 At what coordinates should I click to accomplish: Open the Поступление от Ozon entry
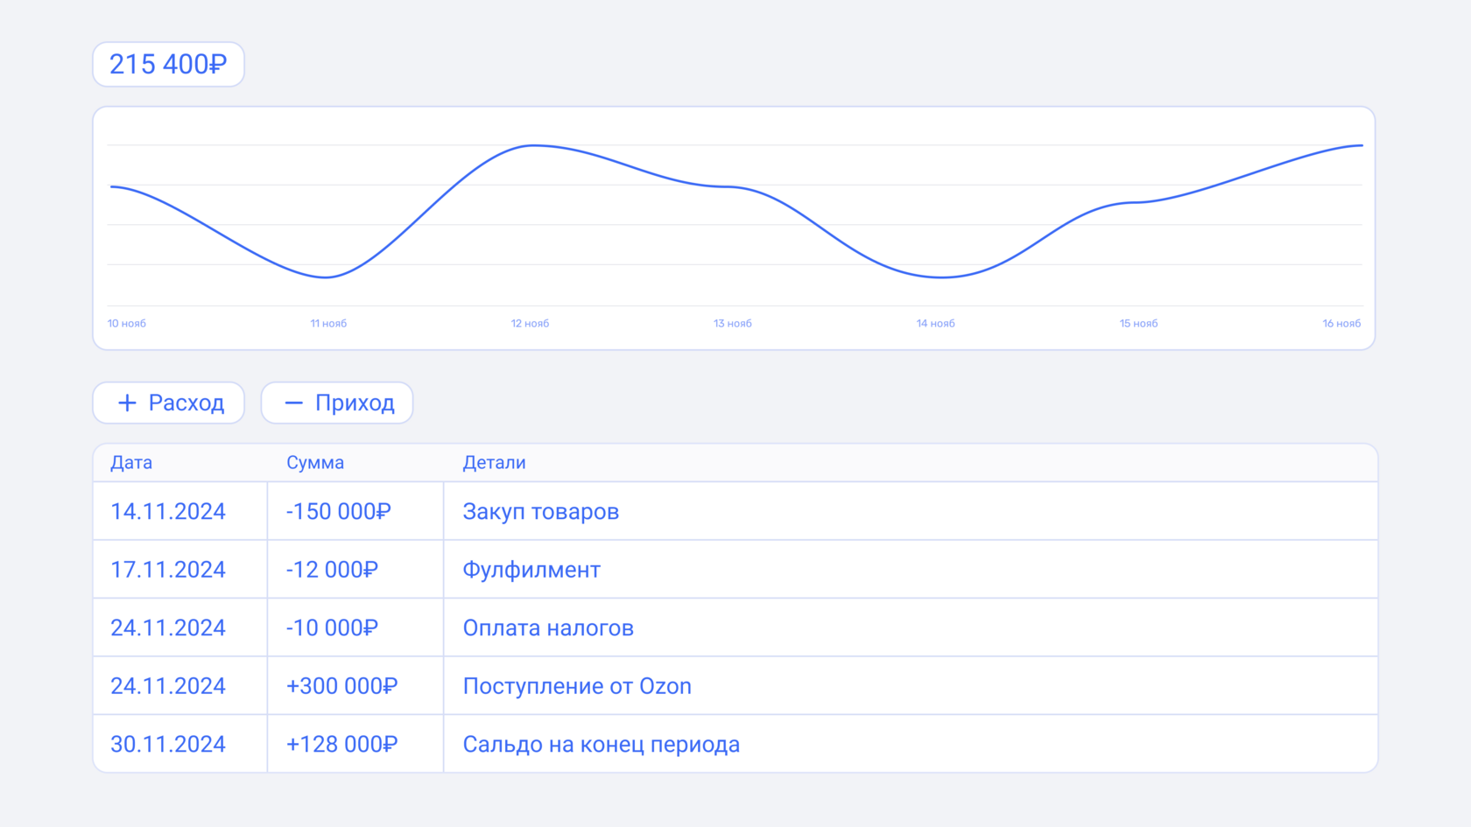577,686
